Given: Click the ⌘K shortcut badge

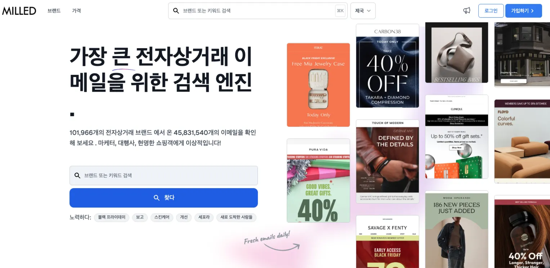Looking at the screenshot, I should 340,11.
